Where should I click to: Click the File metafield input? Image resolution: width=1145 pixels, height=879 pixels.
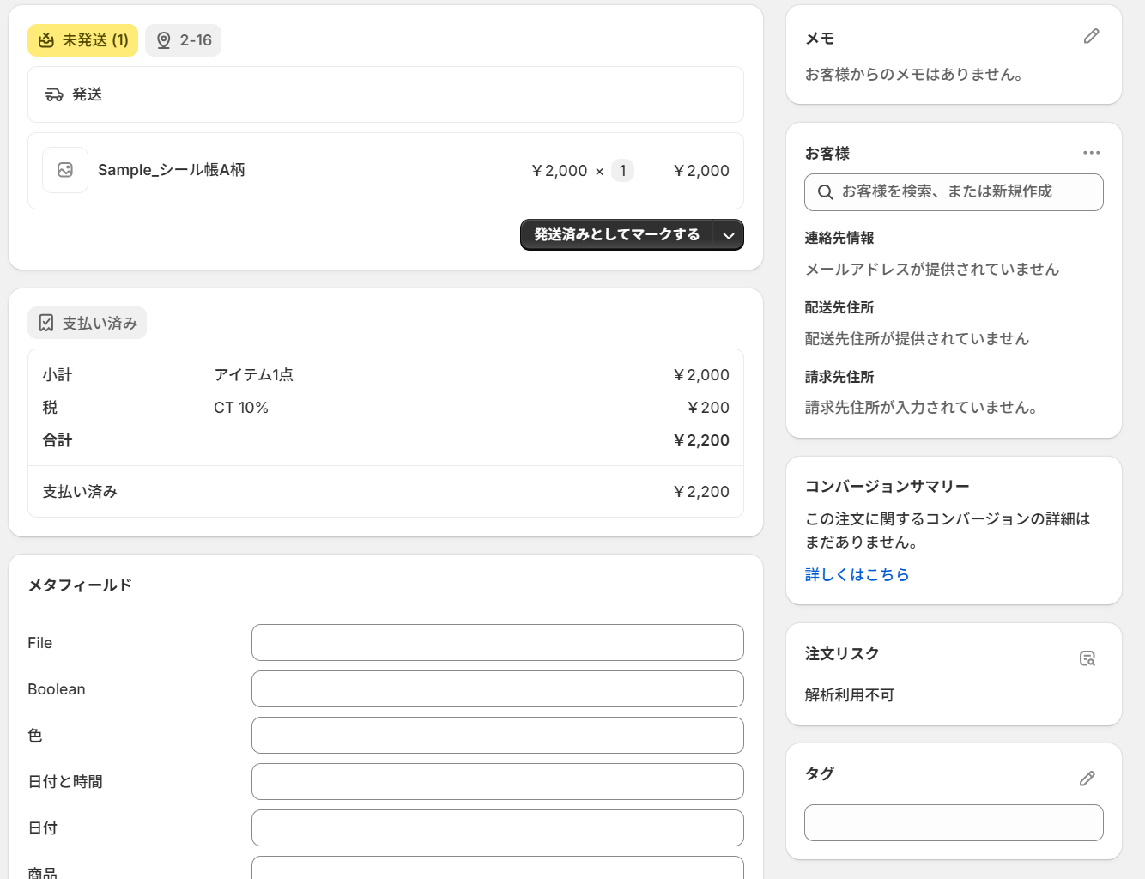coord(497,643)
